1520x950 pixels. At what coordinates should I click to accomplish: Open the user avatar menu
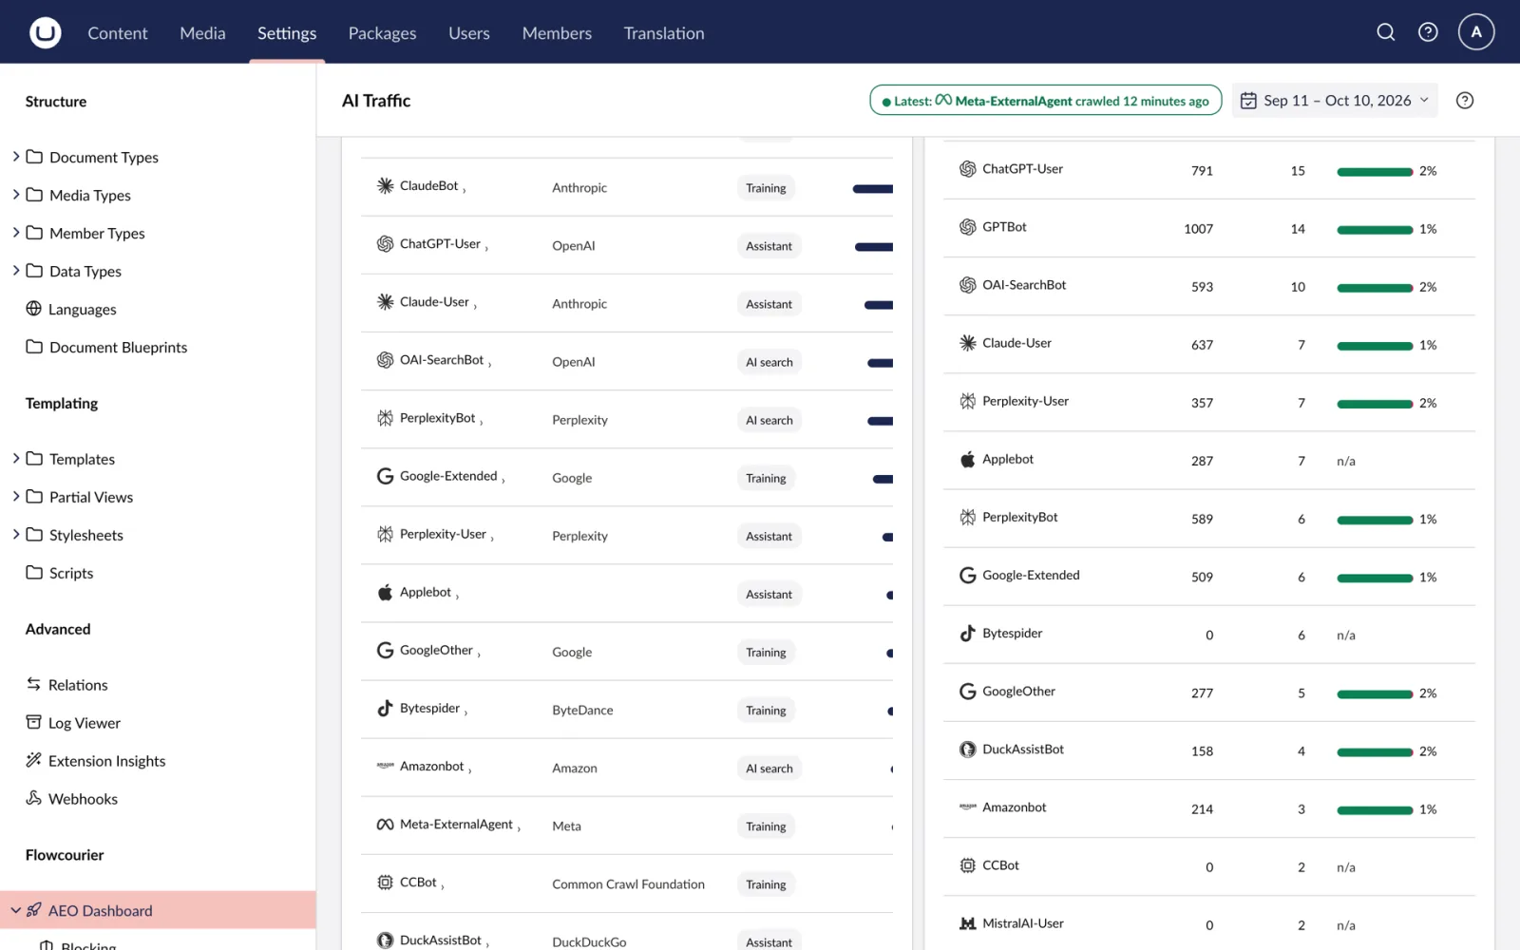(1476, 32)
